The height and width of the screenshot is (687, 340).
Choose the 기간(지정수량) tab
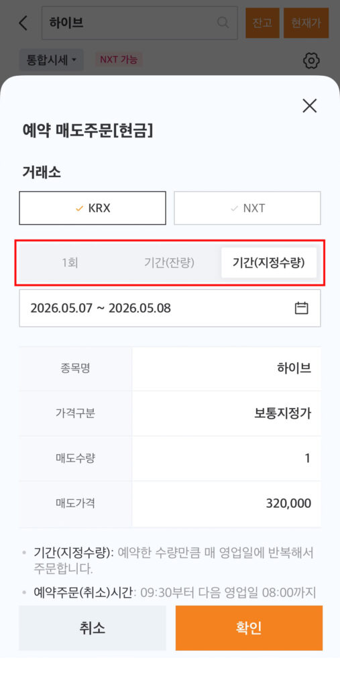tap(269, 263)
